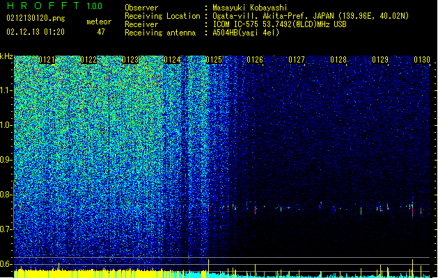Image resolution: width=438 pixels, height=278 pixels.
Task: Click the 0.6 frequency axis label
Action: click(x=6, y=264)
